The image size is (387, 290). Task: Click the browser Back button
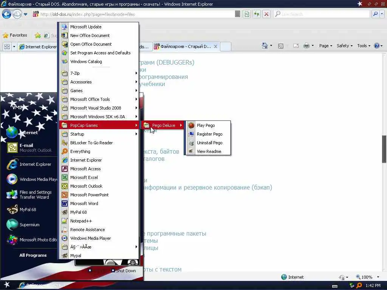click(7, 14)
